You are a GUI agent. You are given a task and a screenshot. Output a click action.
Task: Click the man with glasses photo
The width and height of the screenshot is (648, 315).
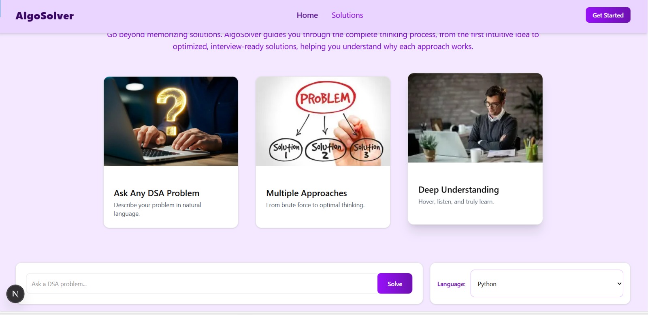pos(475,118)
